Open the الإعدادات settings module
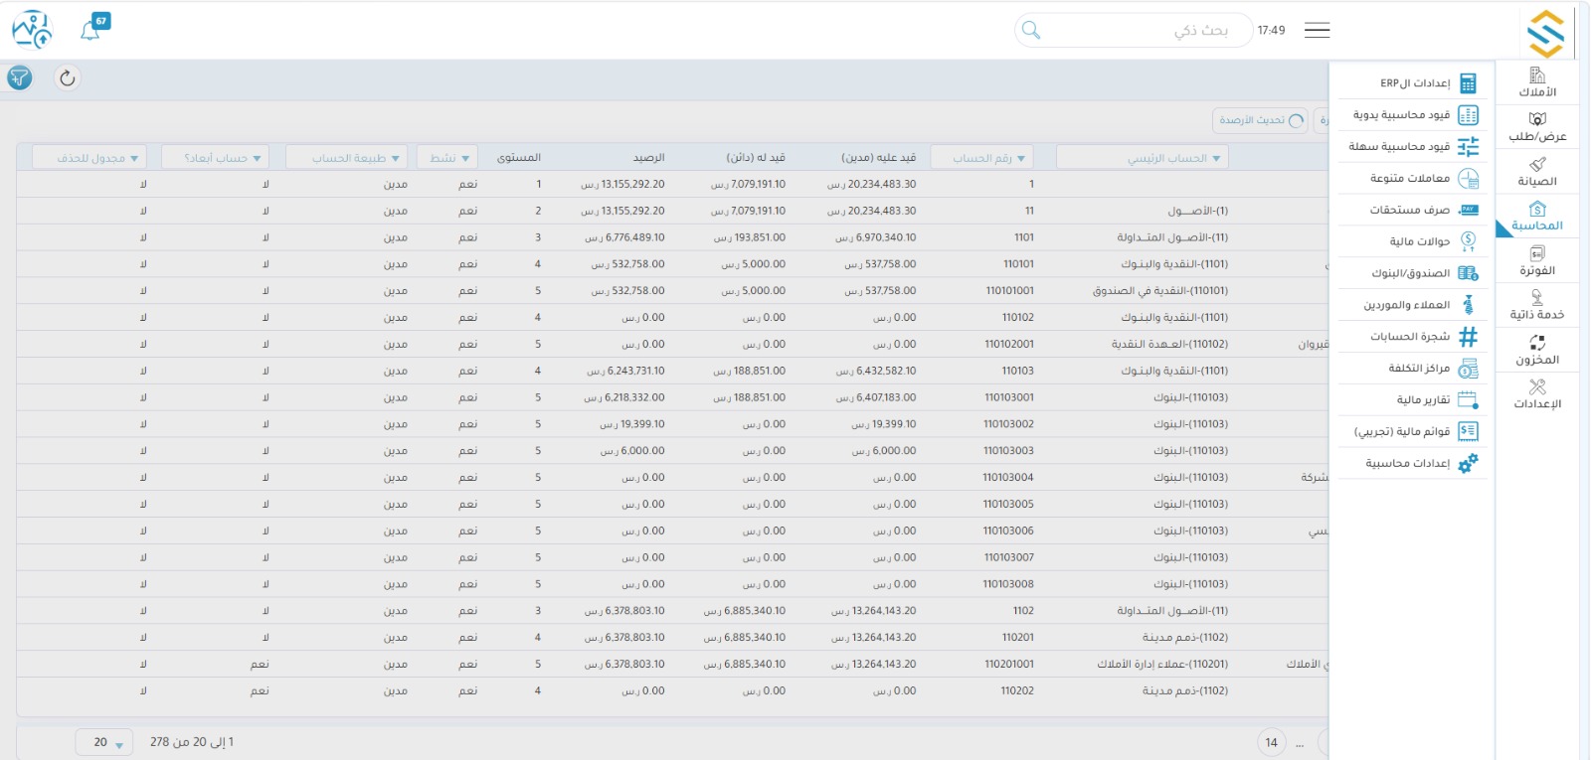The image size is (1591, 760). coord(1536,394)
